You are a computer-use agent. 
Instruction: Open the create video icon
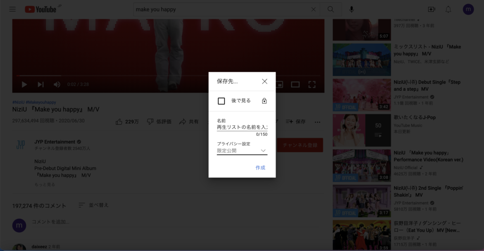431,9
